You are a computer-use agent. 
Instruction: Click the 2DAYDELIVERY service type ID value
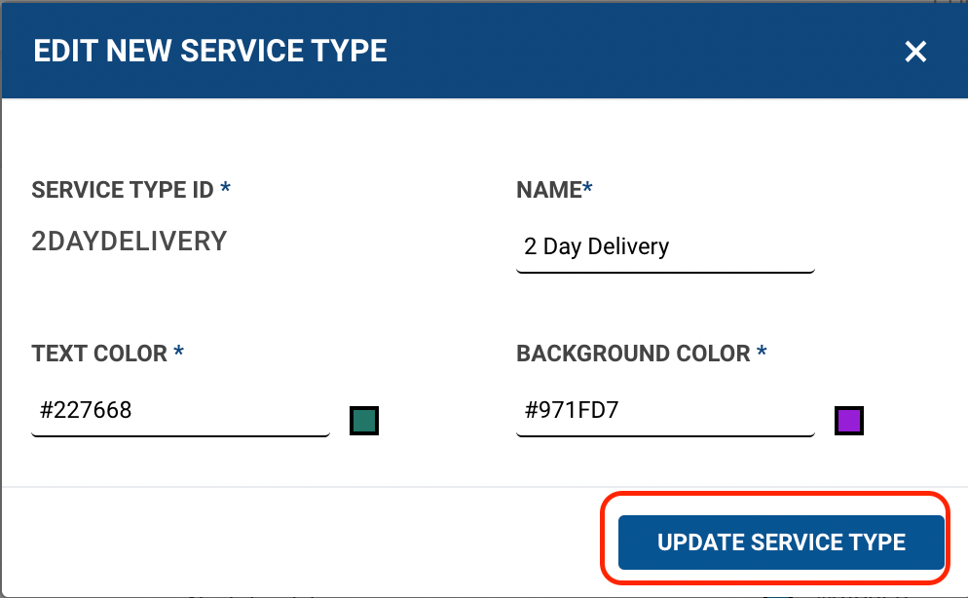[130, 242]
